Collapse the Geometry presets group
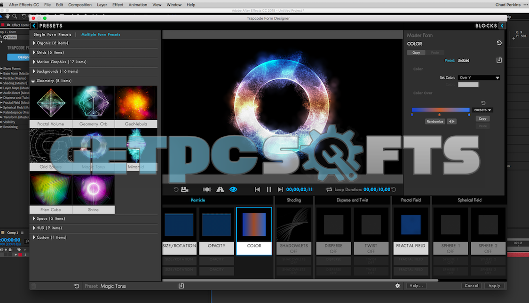Screen dimensions: 529x303 [33, 81]
